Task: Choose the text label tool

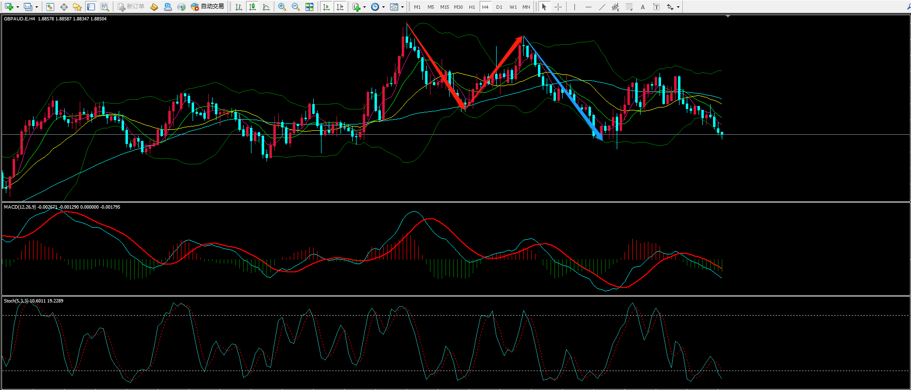Action: point(643,7)
